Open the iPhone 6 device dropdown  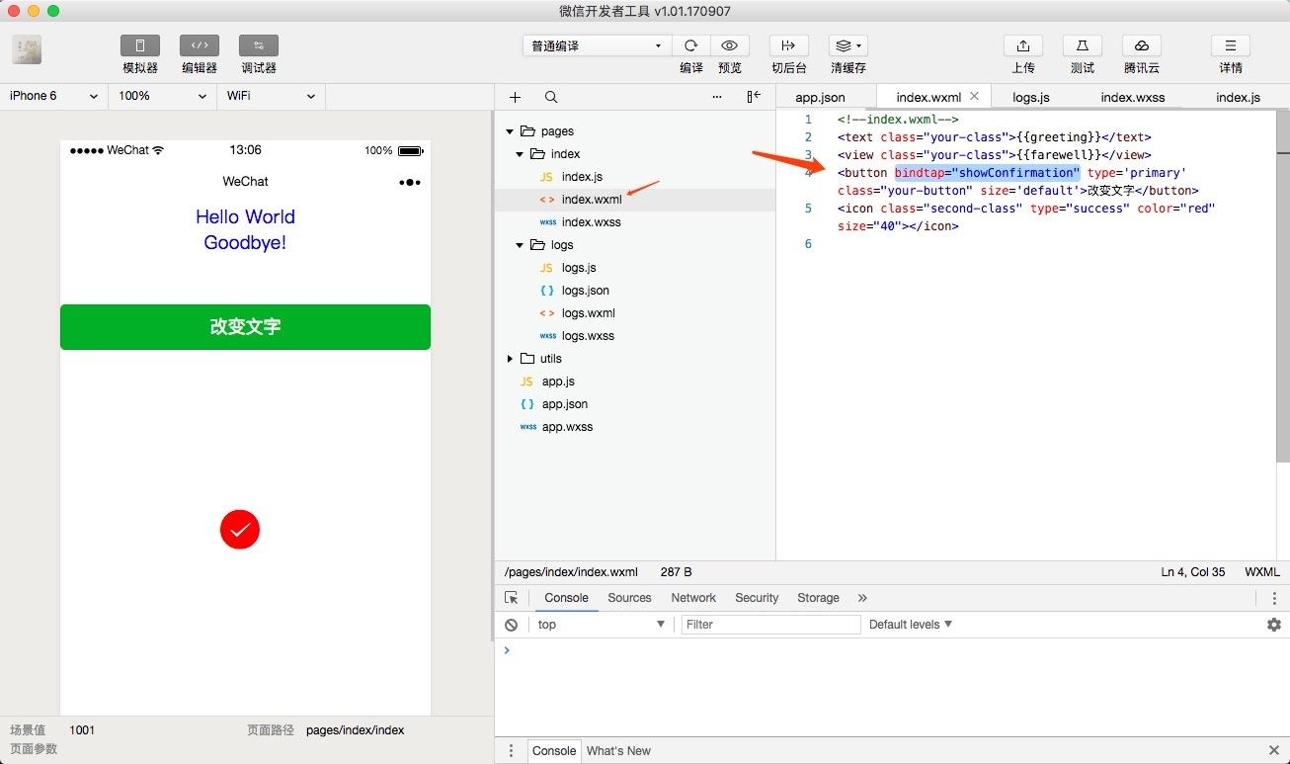tap(54, 96)
